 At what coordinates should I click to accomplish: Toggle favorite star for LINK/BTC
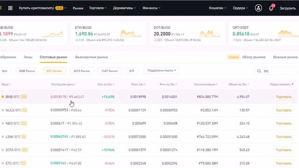click(x=3, y=137)
